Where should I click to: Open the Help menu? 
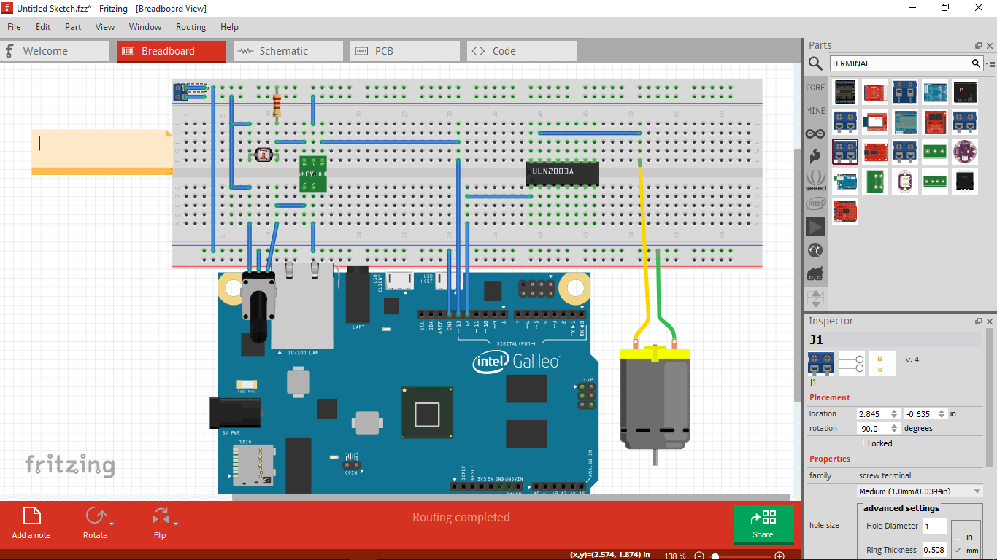click(229, 27)
